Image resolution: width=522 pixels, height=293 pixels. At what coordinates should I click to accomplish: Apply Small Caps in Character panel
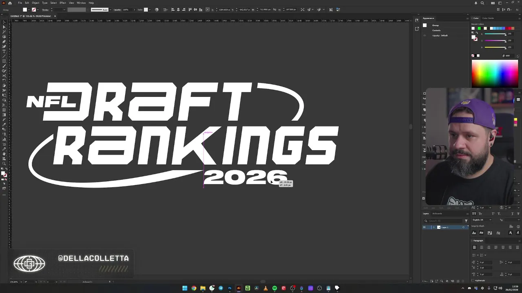[x=480, y=214]
